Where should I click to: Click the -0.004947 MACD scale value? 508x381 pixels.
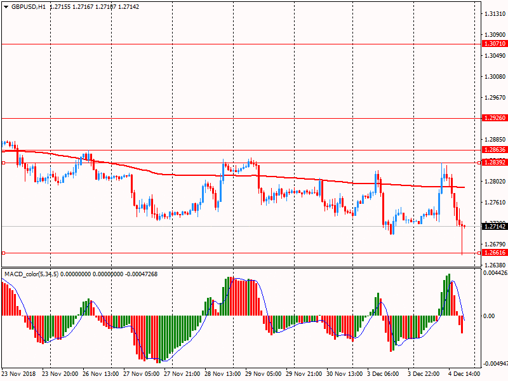493,364
